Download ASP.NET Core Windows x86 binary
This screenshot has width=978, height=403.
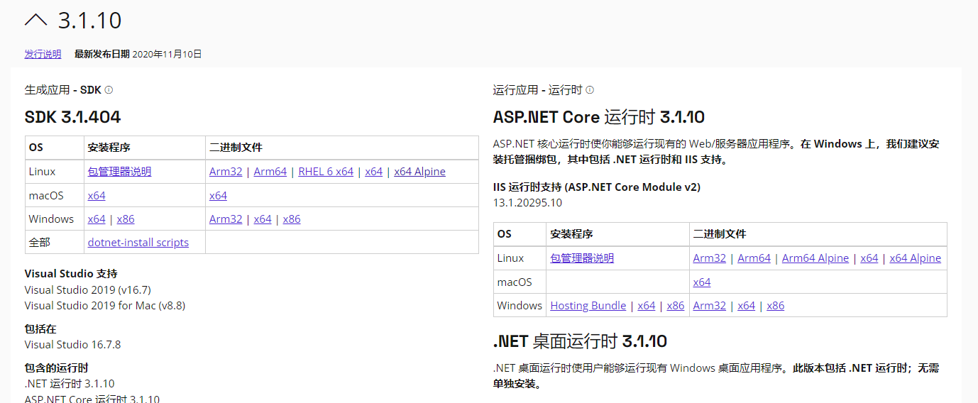pyautogui.click(x=776, y=306)
